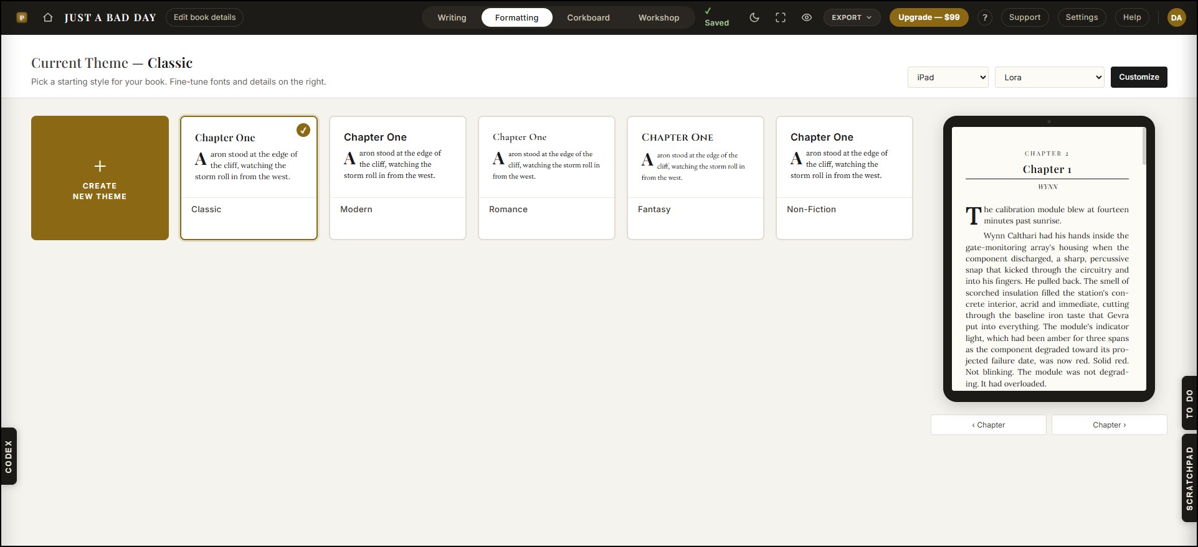Open the CODEX side panel
The width and height of the screenshot is (1198, 547).
pyautogui.click(x=9, y=456)
